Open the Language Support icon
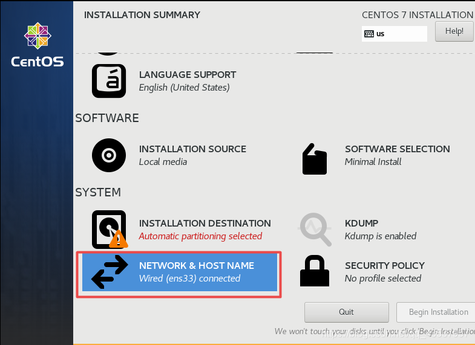 [109, 81]
